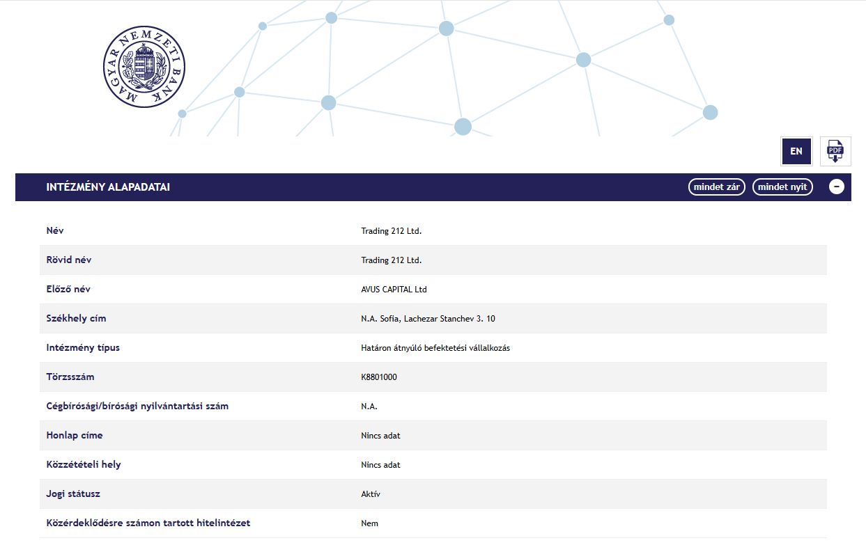Select the Jogi státusz label

click(x=73, y=493)
